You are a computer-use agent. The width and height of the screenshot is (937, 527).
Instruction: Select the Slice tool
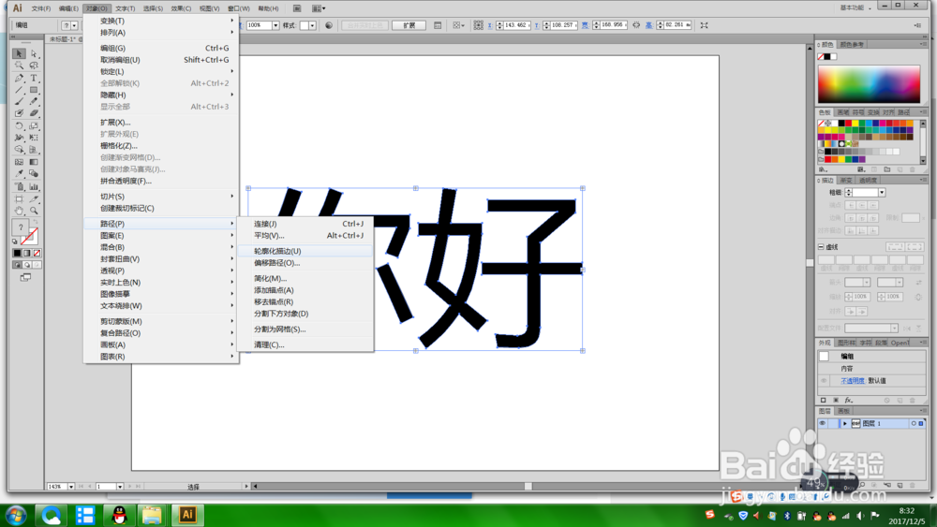tap(34, 198)
